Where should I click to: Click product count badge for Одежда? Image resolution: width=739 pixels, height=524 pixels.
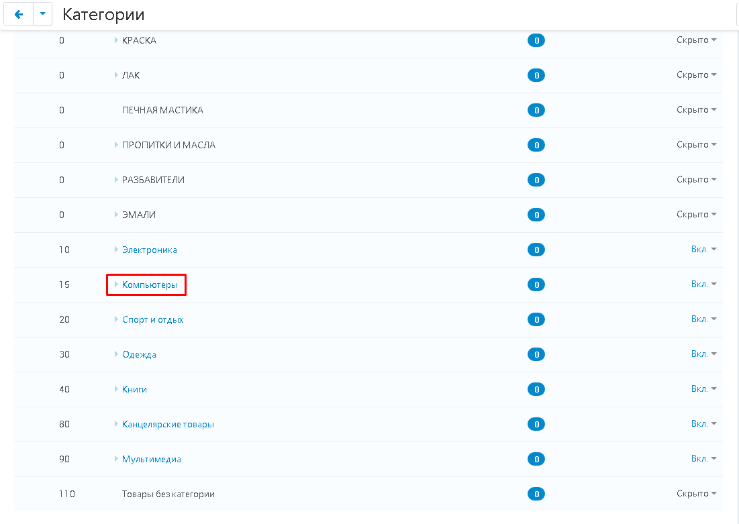[536, 354]
